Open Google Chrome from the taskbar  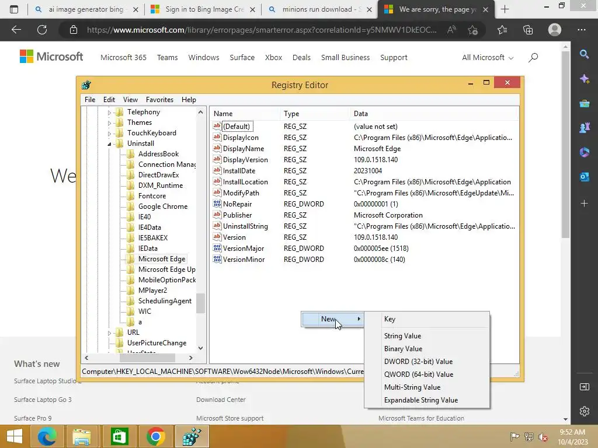[155, 436]
